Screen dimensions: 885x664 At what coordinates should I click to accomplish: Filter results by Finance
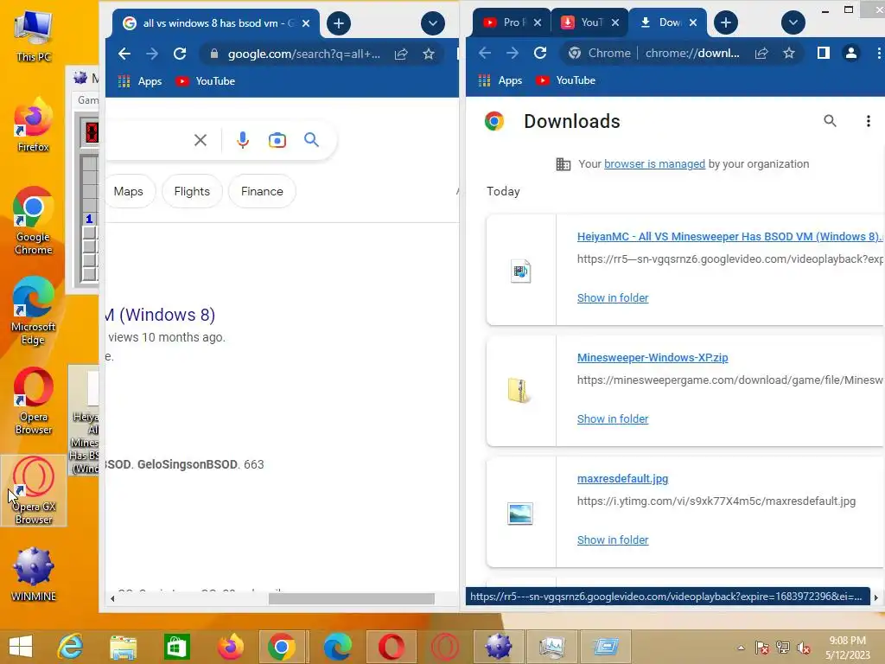click(262, 191)
